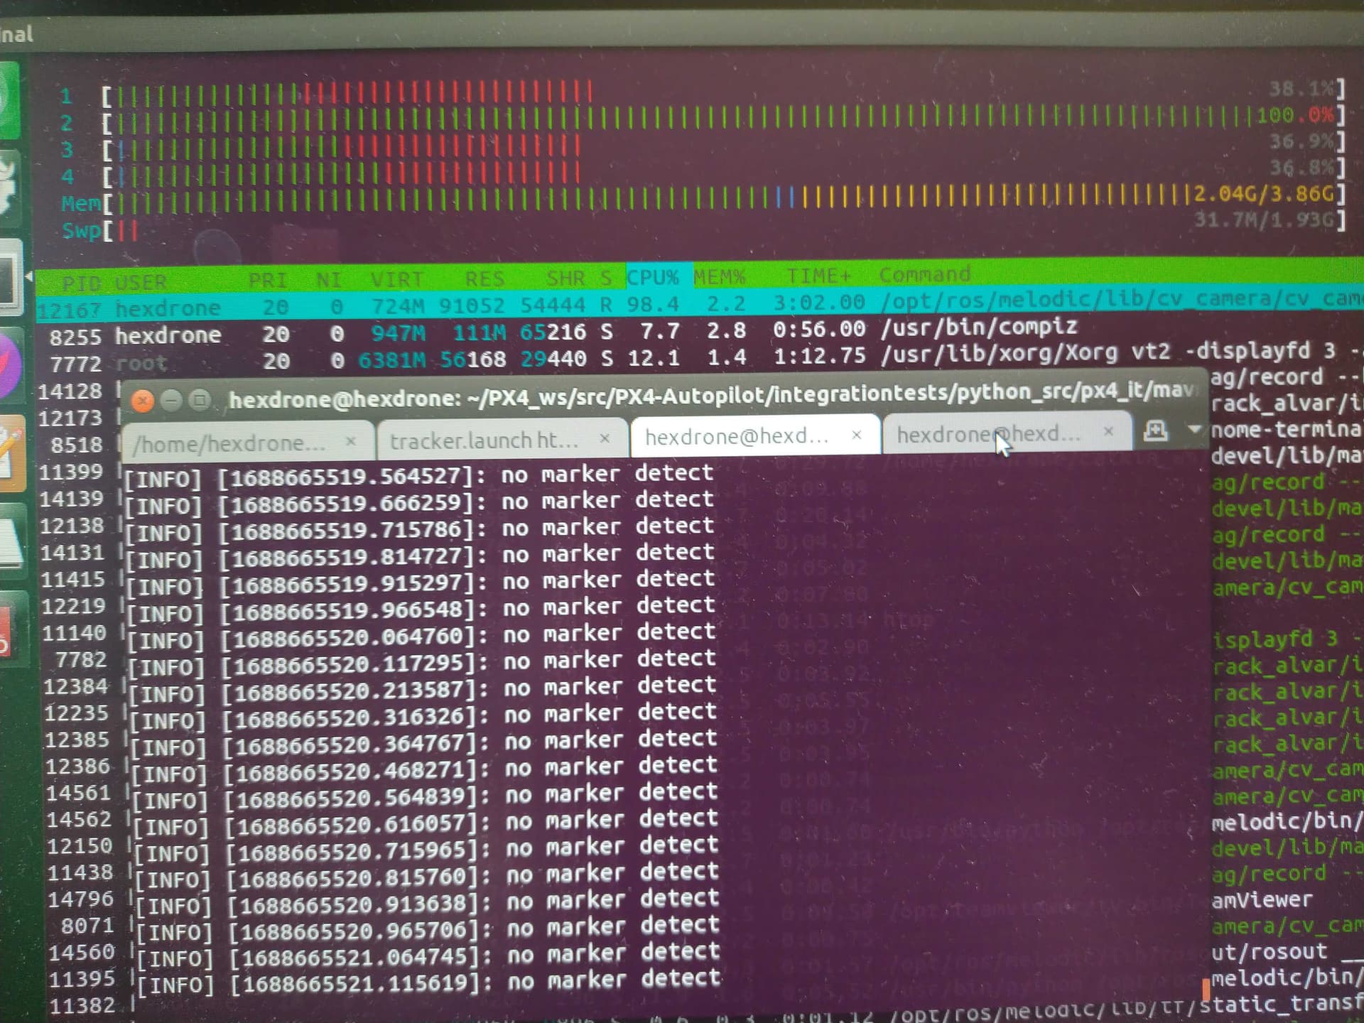Click the maximize button of terminal window

click(200, 400)
